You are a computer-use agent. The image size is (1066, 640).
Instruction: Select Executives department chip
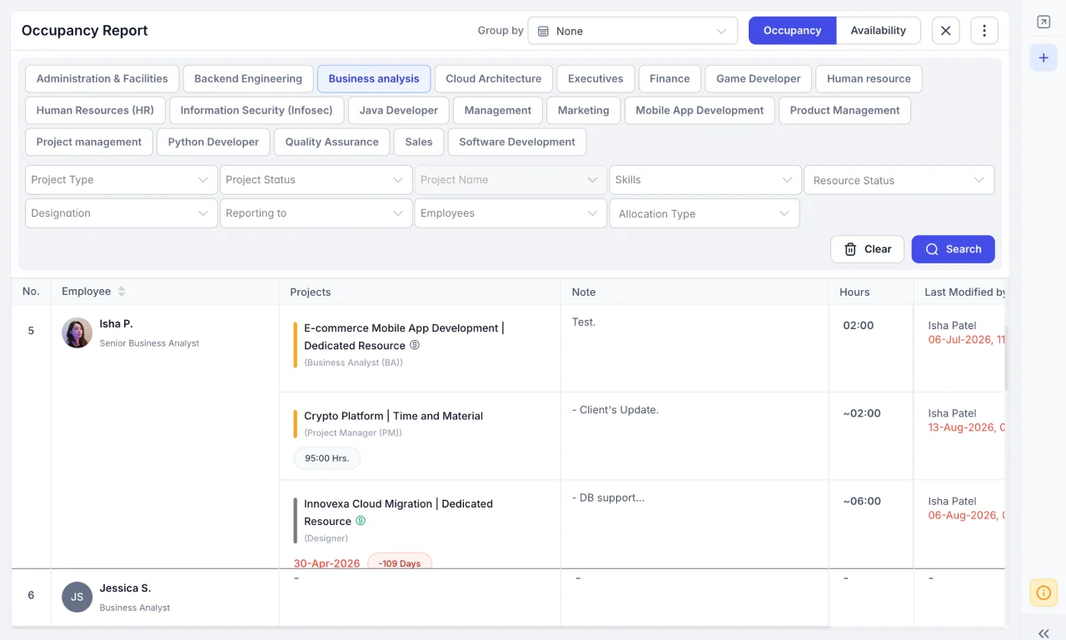pos(595,78)
